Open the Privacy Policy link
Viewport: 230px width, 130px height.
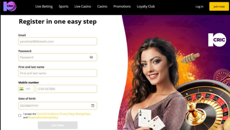[67, 114]
